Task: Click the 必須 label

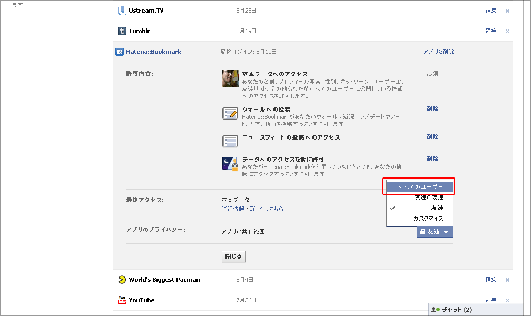Action: click(432, 74)
